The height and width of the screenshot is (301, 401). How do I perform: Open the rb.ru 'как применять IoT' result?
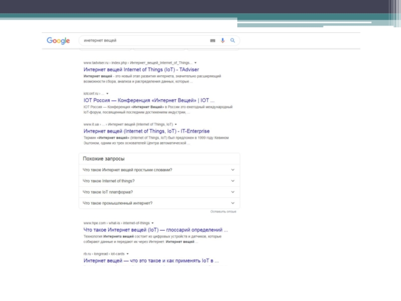click(x=151, y=261)
